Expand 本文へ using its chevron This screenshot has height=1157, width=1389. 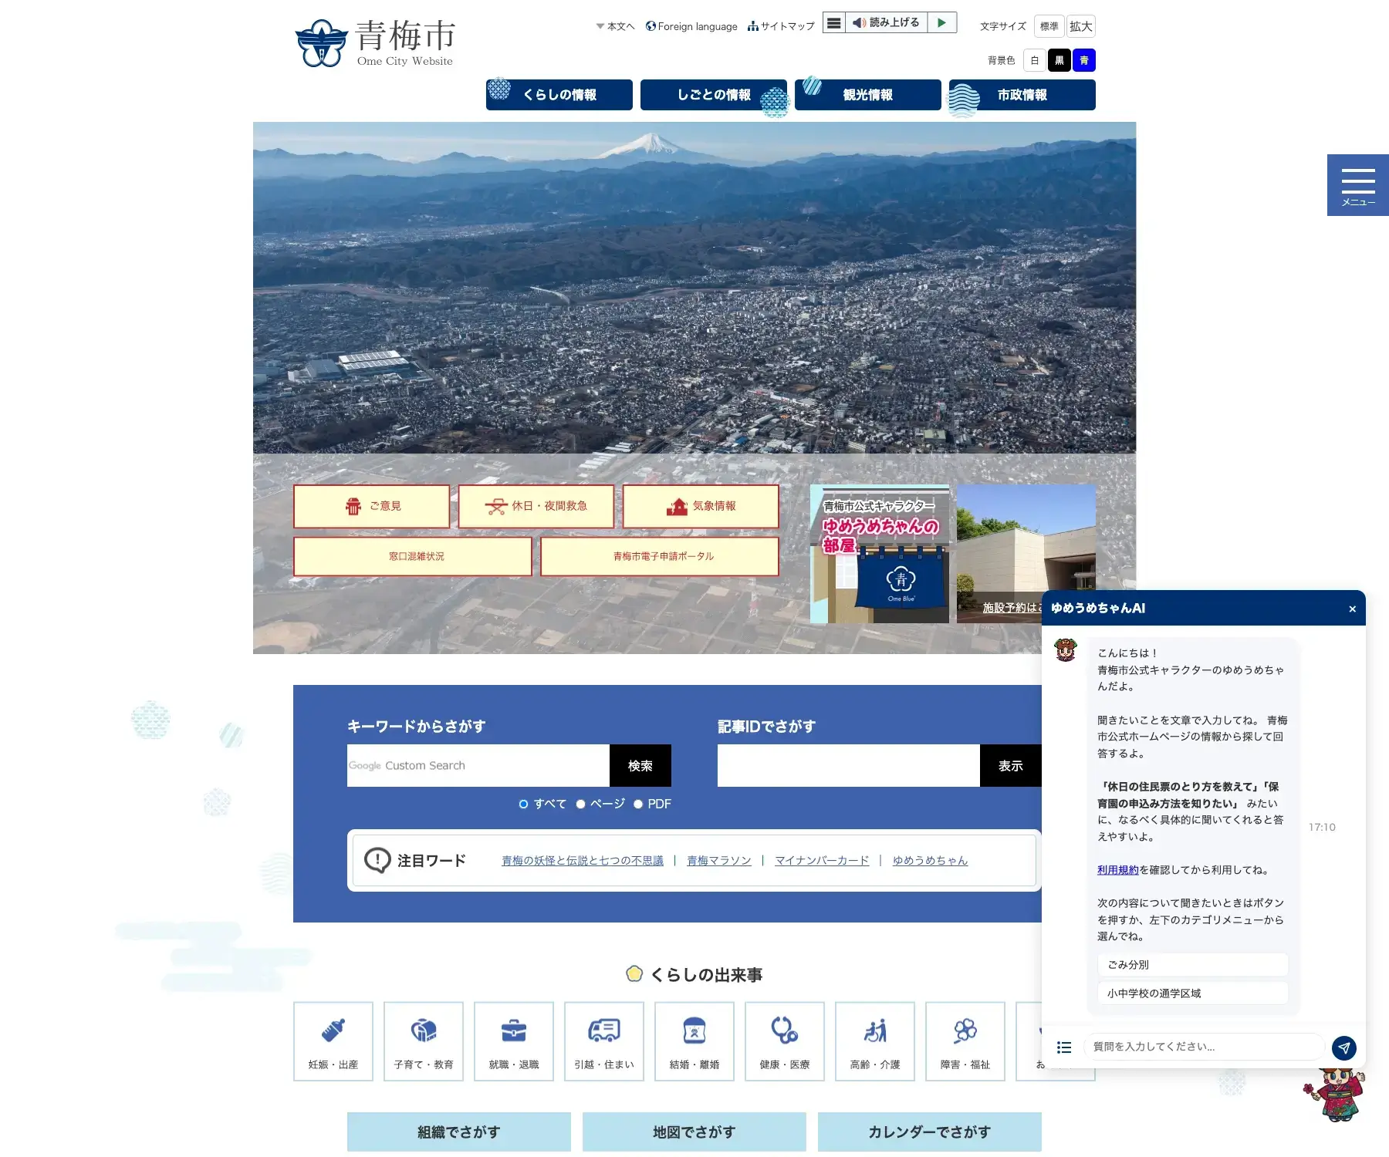point(599,25)
